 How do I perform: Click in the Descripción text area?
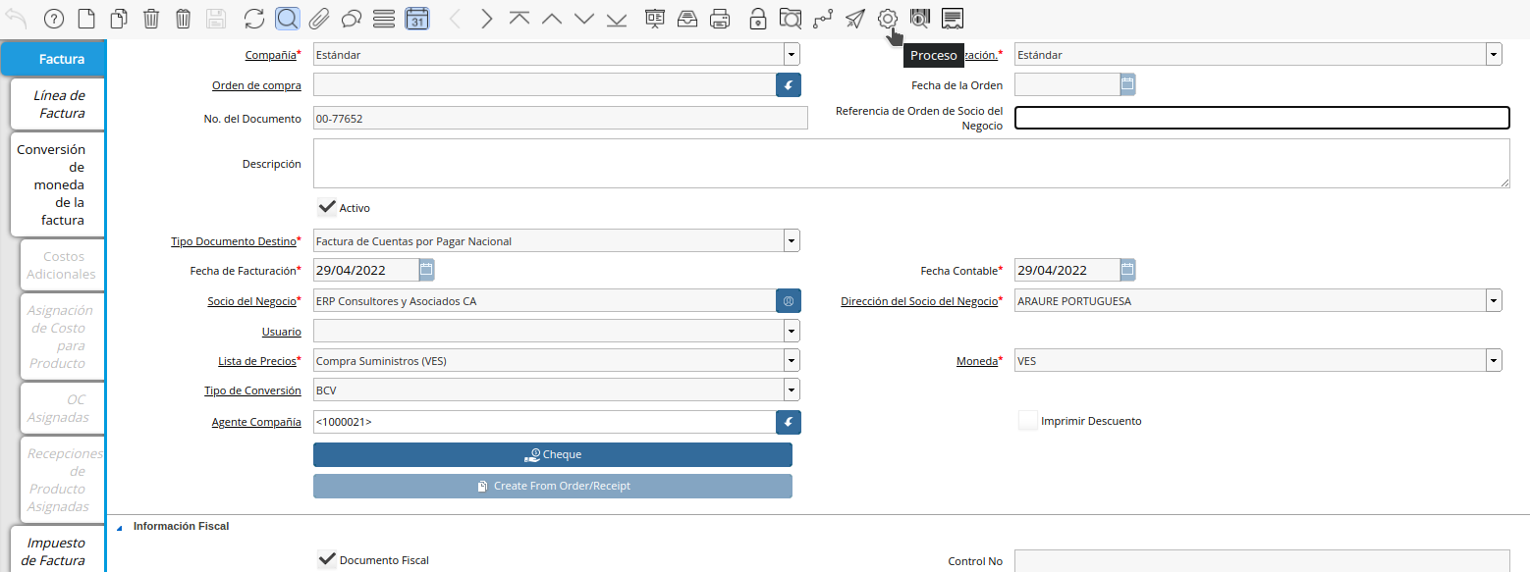[x=911, y=163]
